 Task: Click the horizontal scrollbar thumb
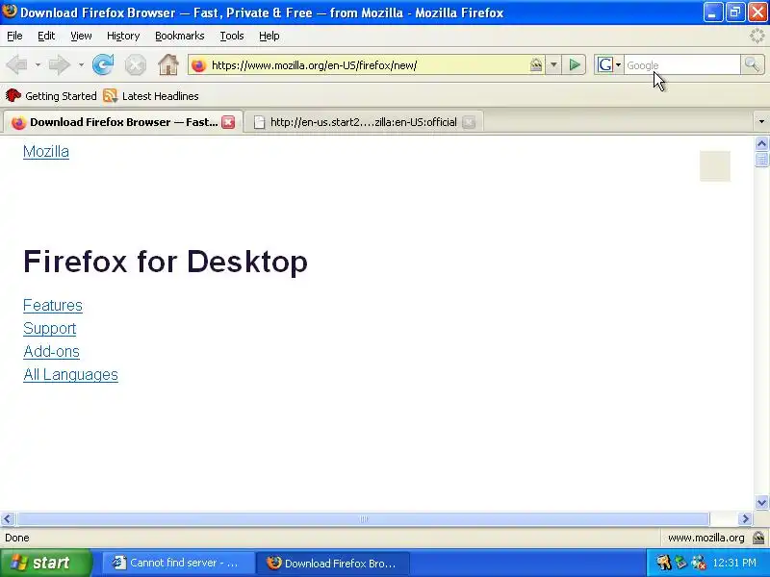363,518
